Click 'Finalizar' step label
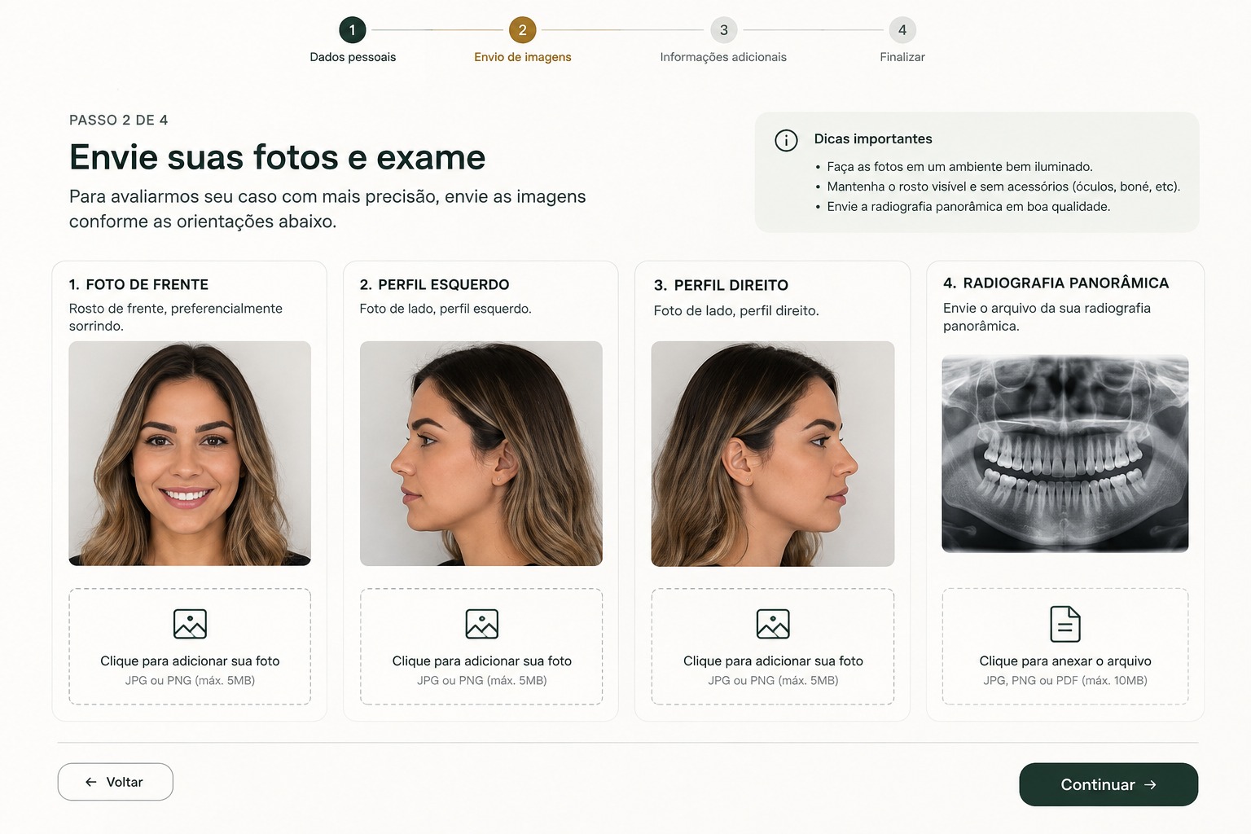1251x834 pixels. click(902, 57)
